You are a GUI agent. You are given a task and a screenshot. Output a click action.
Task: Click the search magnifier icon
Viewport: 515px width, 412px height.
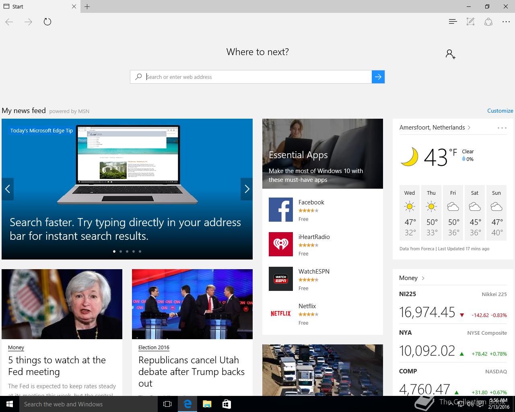click(x=138, y=77)
